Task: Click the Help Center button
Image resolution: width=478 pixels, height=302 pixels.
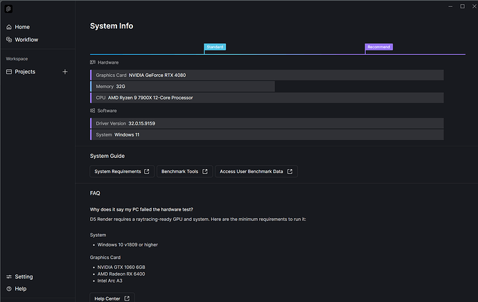Action: [x=112, y=299]
